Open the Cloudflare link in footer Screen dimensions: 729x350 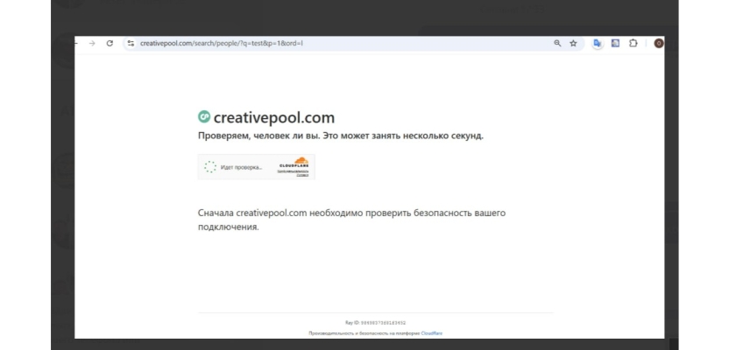pos(432,333)
